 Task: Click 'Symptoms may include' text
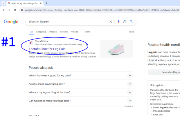162,104
